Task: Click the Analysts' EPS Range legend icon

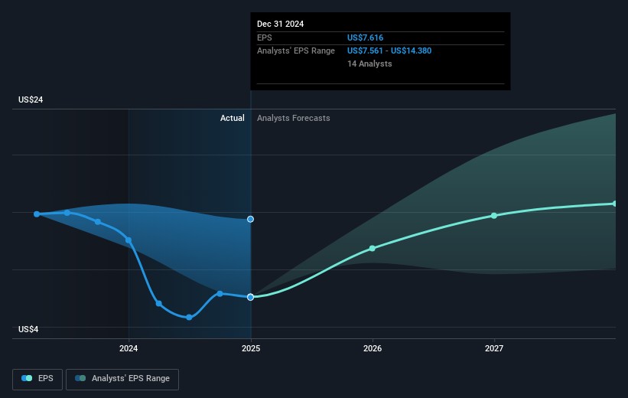Action: (x=80, y=378)
